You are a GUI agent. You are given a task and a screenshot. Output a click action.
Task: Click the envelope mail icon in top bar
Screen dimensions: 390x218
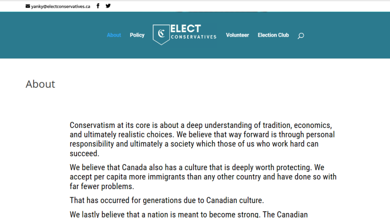(28, 6)
